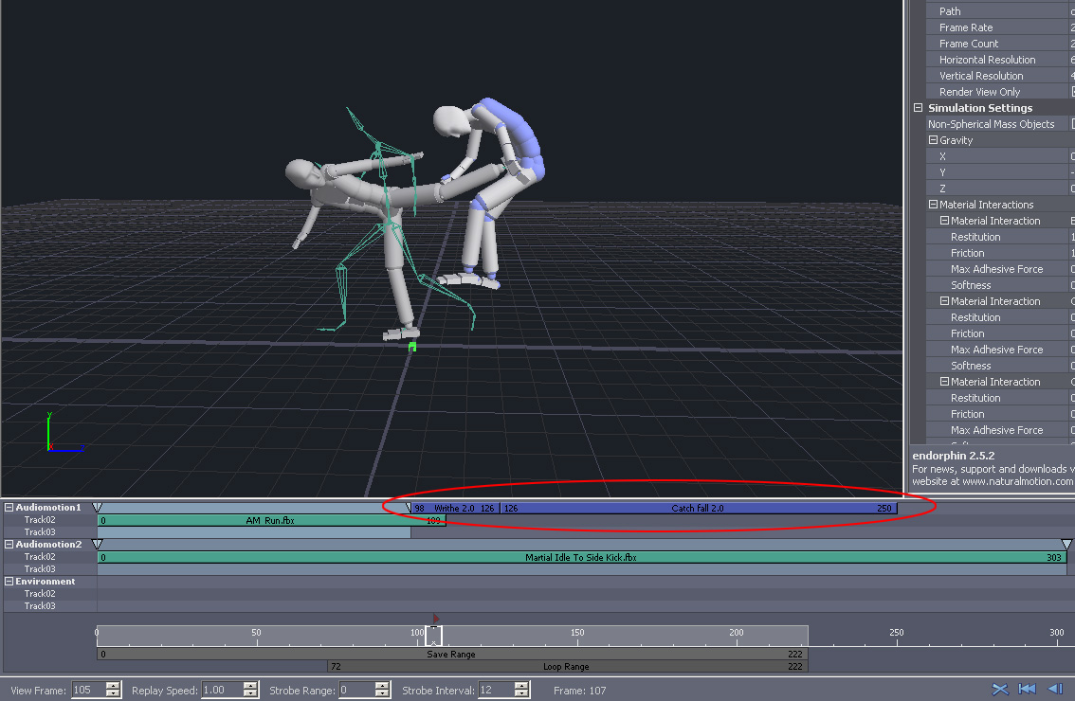Select the Writhe 2.0 behaviour clip
Viewport: 1075px width, 701px height.
click(x=454, y=509)
